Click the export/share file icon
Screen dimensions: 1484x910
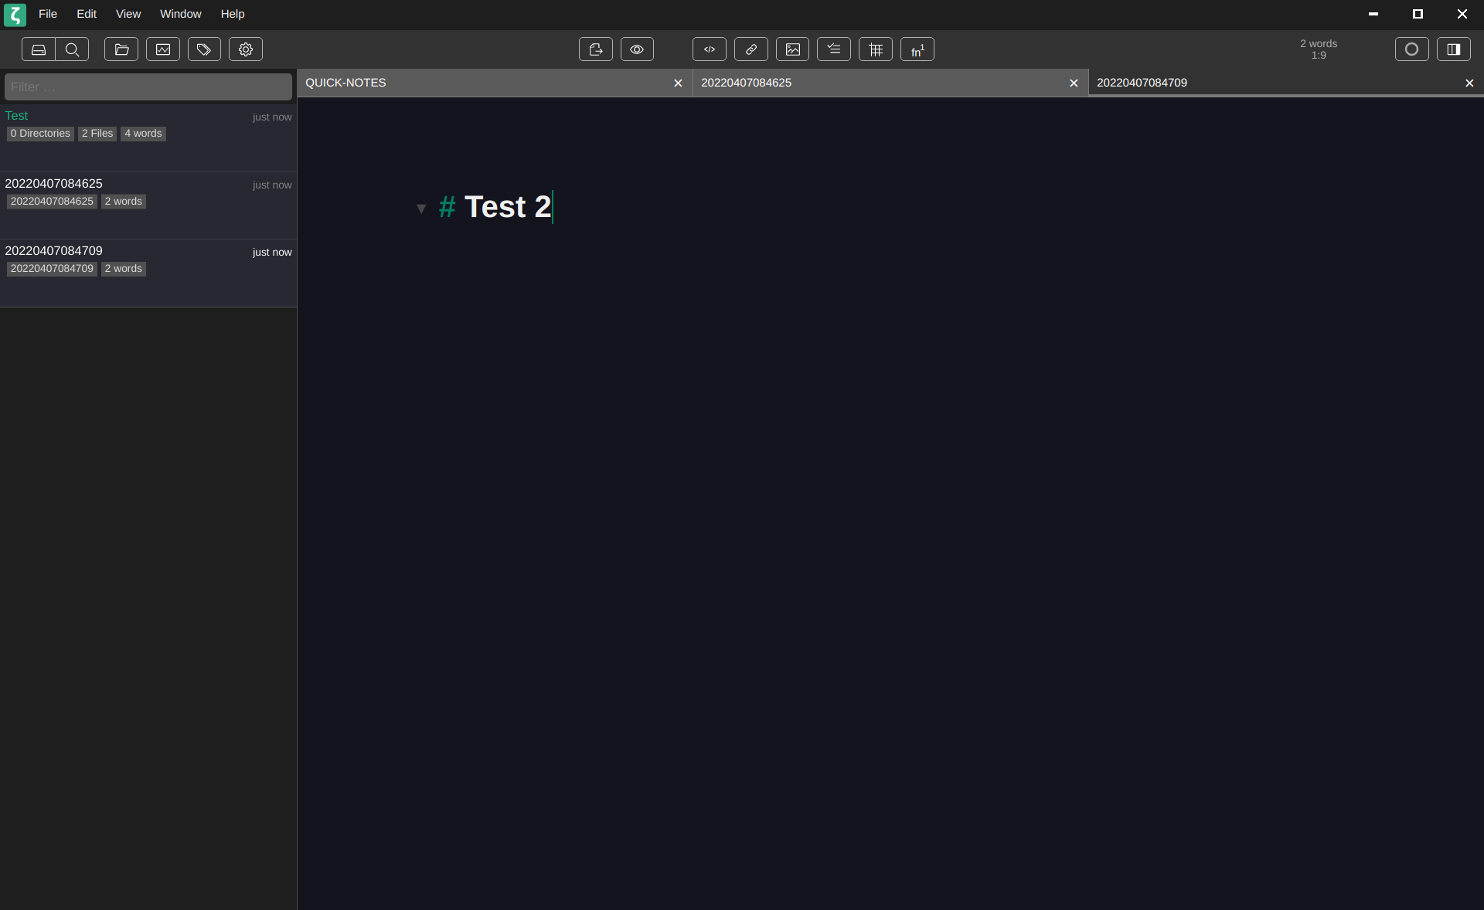tap(595, 49)
